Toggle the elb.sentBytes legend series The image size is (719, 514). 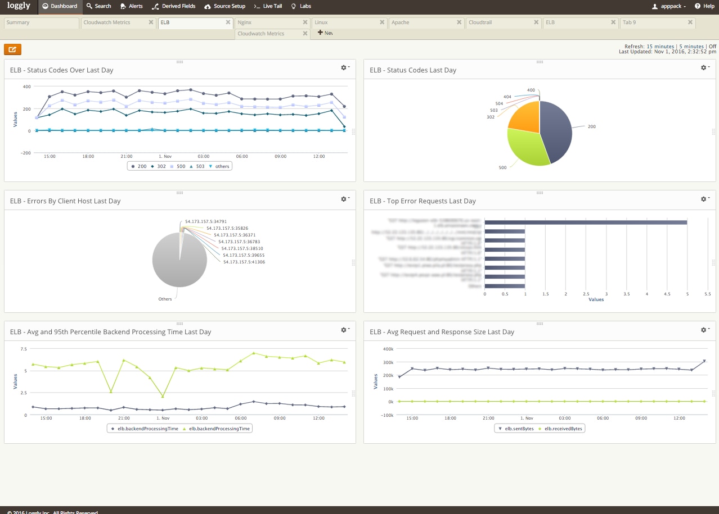[515, 429]
